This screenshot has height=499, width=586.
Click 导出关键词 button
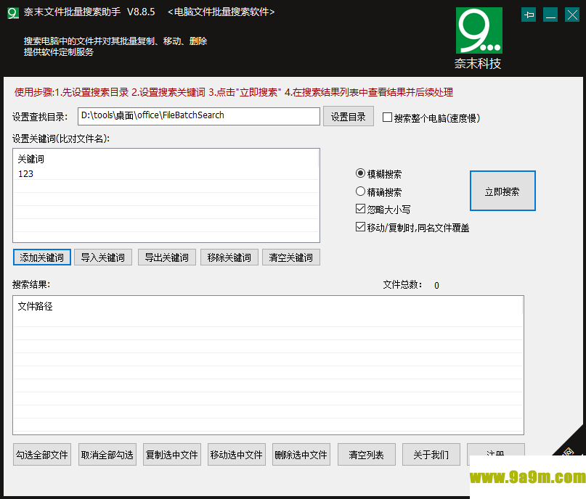pos(167,257)
